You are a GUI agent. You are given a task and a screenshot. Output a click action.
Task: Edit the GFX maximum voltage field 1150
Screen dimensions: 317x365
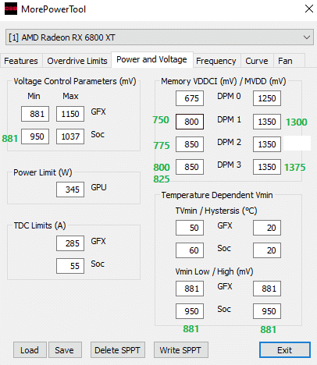tap(70, 114)
